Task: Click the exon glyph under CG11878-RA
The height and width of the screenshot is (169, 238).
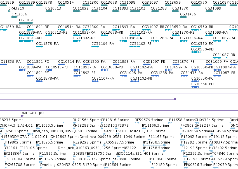Action: (x=39, y=47)
